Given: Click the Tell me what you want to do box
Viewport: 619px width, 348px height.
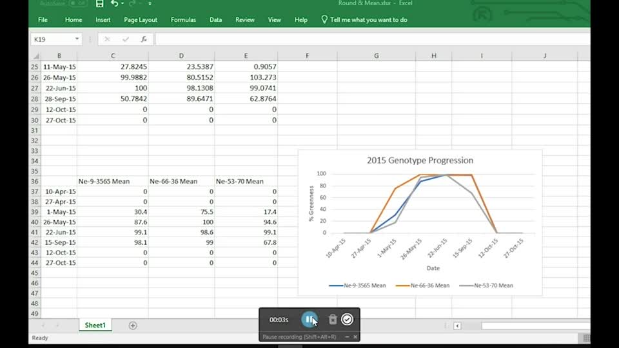Looking at the screenshot, I should [364, 20].
